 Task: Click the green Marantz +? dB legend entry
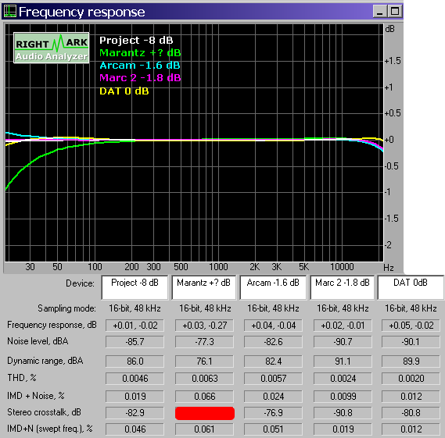(140, 53)
